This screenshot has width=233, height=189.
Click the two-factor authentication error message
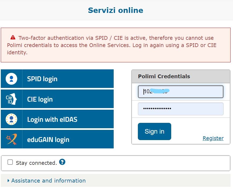(116, 45)
